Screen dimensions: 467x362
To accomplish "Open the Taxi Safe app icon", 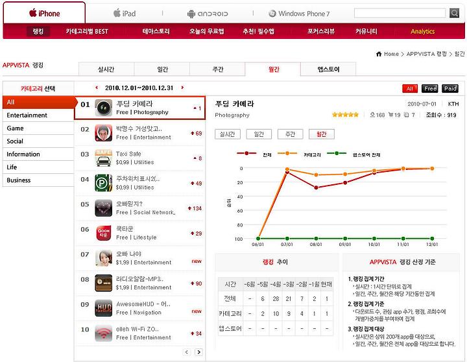I will tap(103, 158).
